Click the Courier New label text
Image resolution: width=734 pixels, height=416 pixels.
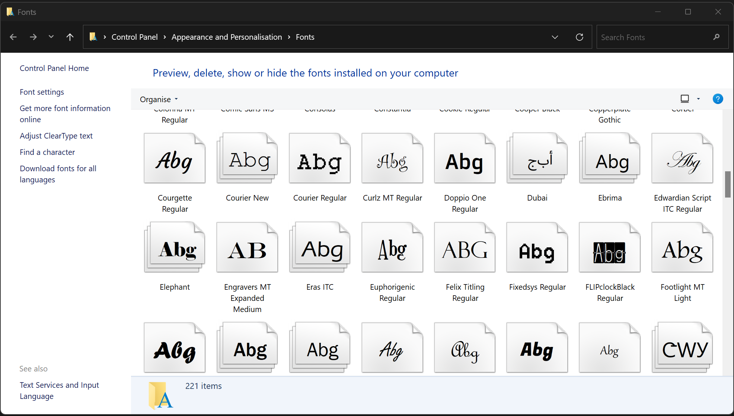tap(247, 198)
